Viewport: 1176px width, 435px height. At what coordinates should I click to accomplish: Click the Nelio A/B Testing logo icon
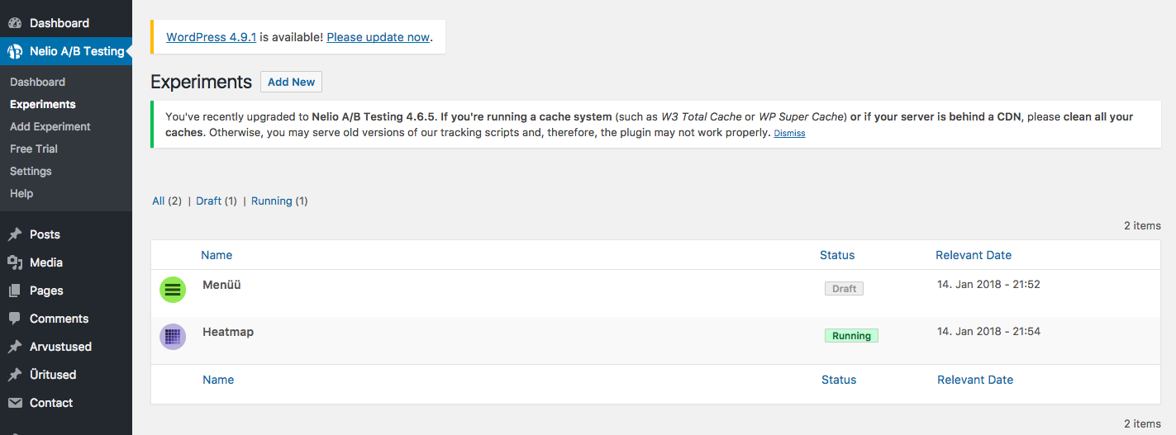point(15,51)
